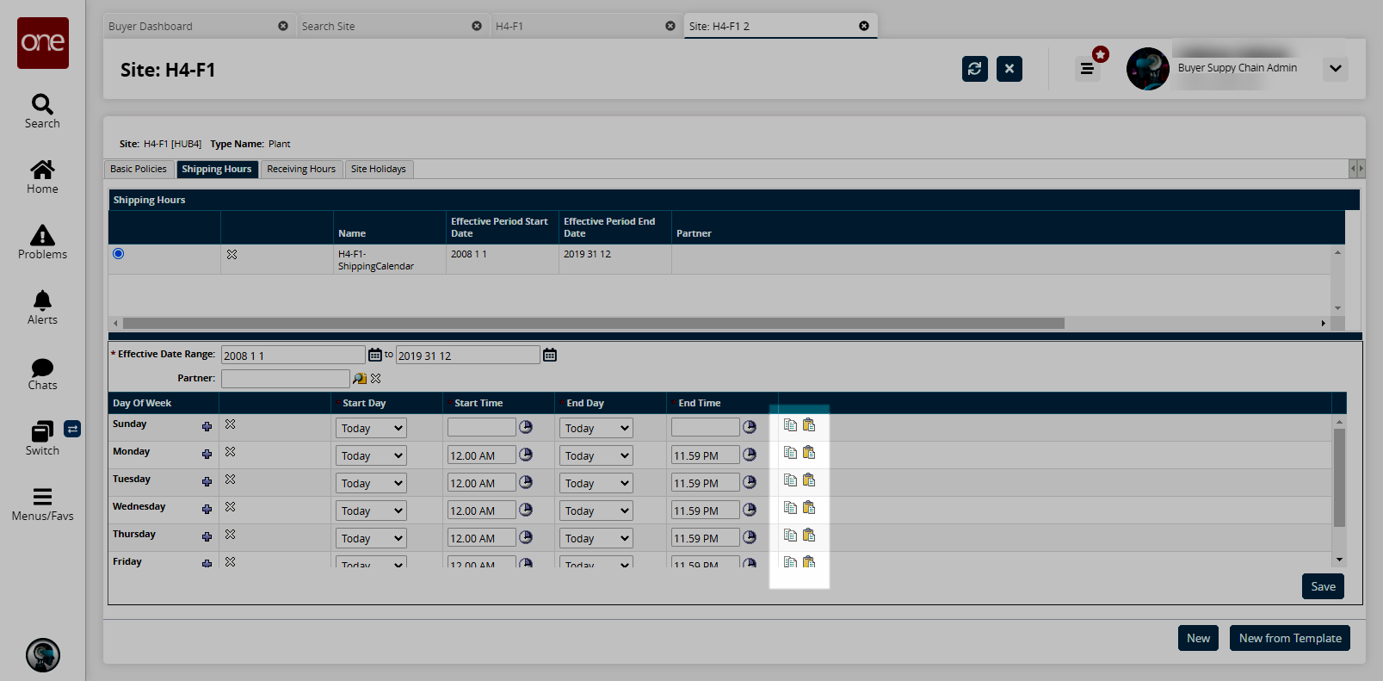Click the Partner lookup icon
Image resolution: width=1383 pixels, height=681 pixels.
coord(360,379)
